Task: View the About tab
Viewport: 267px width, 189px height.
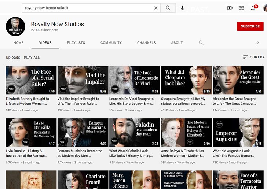Action: (x=177, y=43)
